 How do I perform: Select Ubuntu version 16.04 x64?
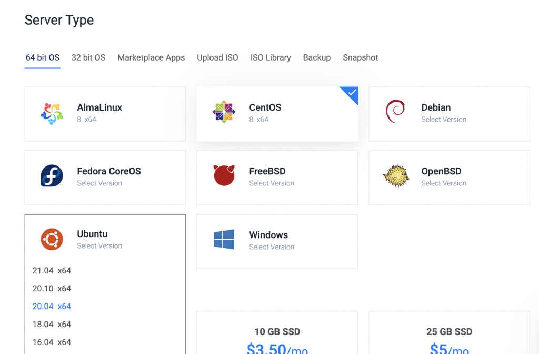[x=52, y=342]
